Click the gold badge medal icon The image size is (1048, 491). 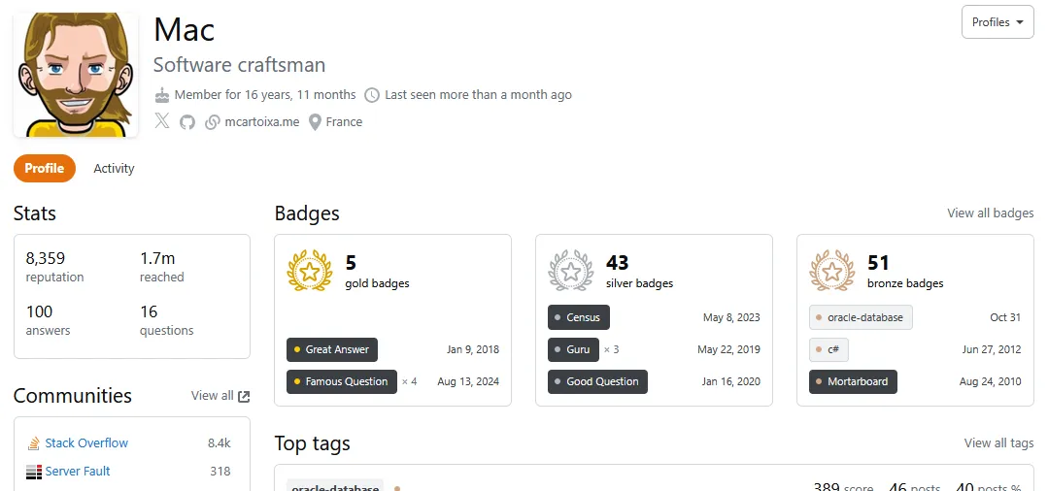click(x=310, y=271)
